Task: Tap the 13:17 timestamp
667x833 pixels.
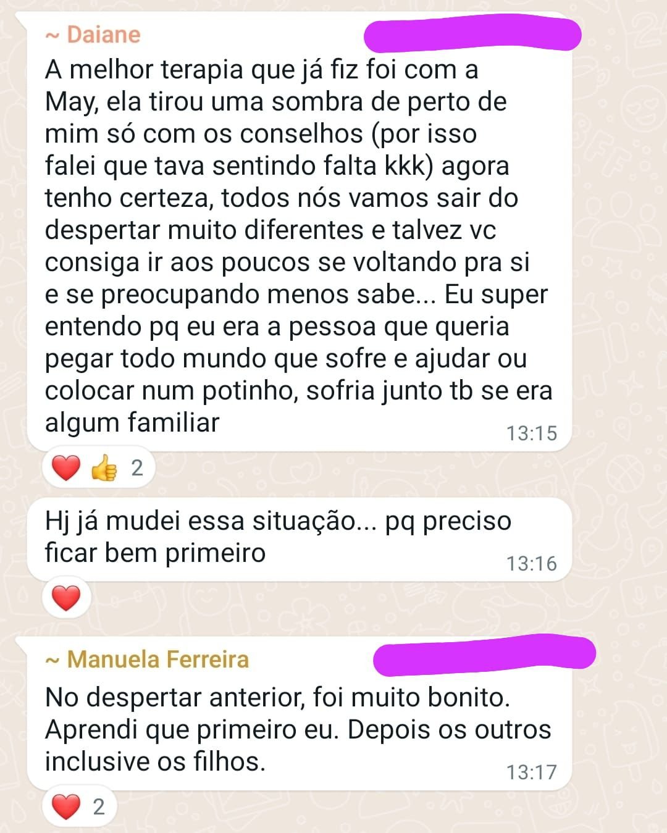Action: (x=531, y=772)
